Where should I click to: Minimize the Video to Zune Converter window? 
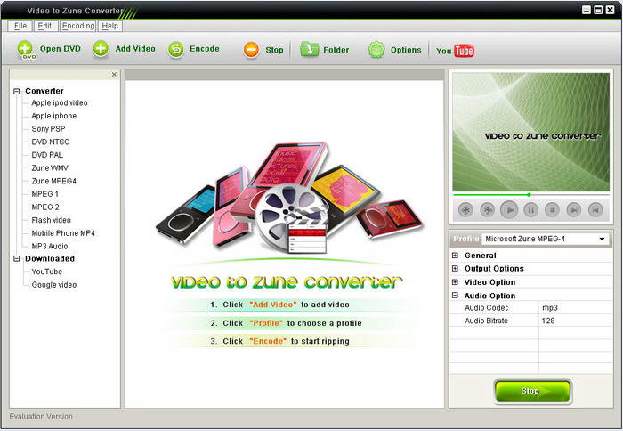[587, 10]
